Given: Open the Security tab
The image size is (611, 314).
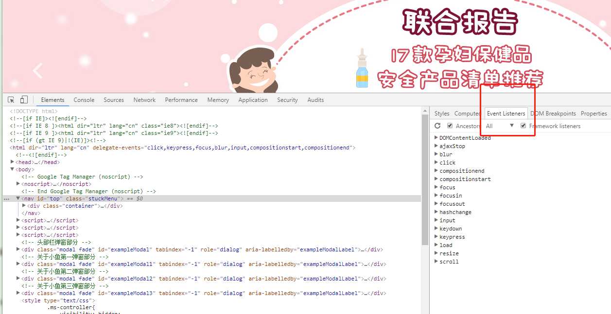Looking at the screenshot, I should 287,100.
